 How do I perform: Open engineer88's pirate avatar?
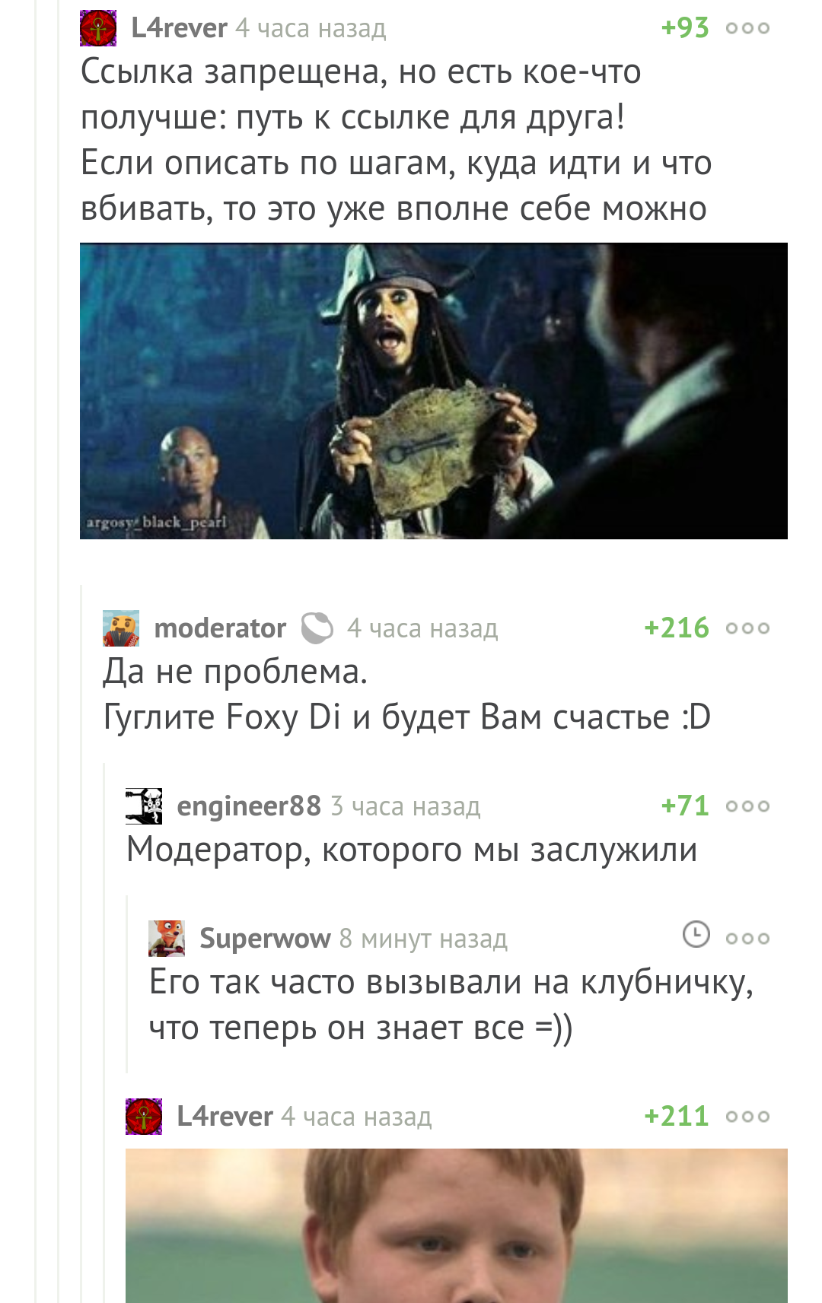coord(144,806)
